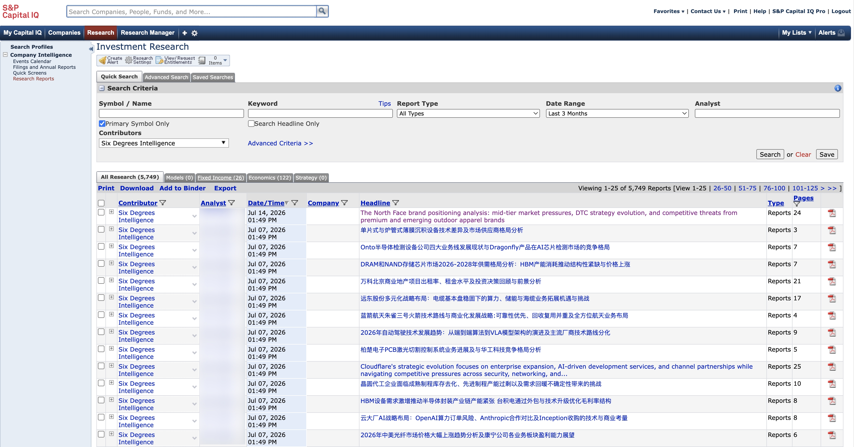
Task: Open PDF for the HBM设备 report
Action: click(832, 401)
